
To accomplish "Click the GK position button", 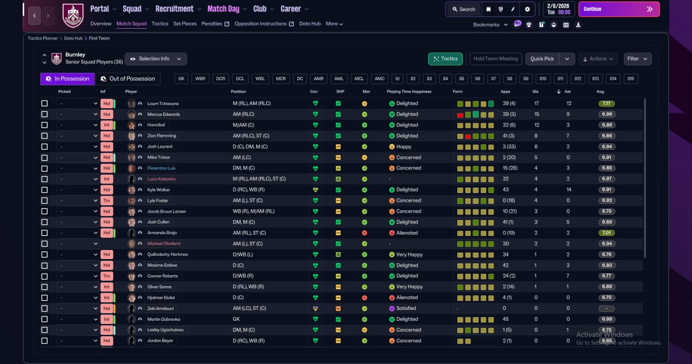I will coord(182,79).
